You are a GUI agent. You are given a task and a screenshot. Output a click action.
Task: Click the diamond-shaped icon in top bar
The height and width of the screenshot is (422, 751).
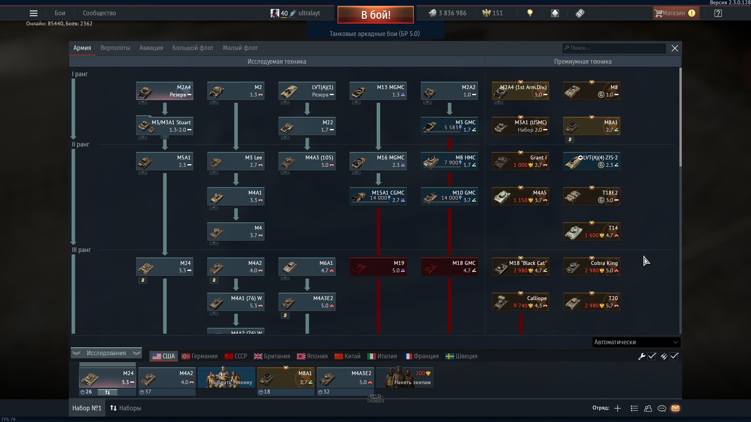555,13
